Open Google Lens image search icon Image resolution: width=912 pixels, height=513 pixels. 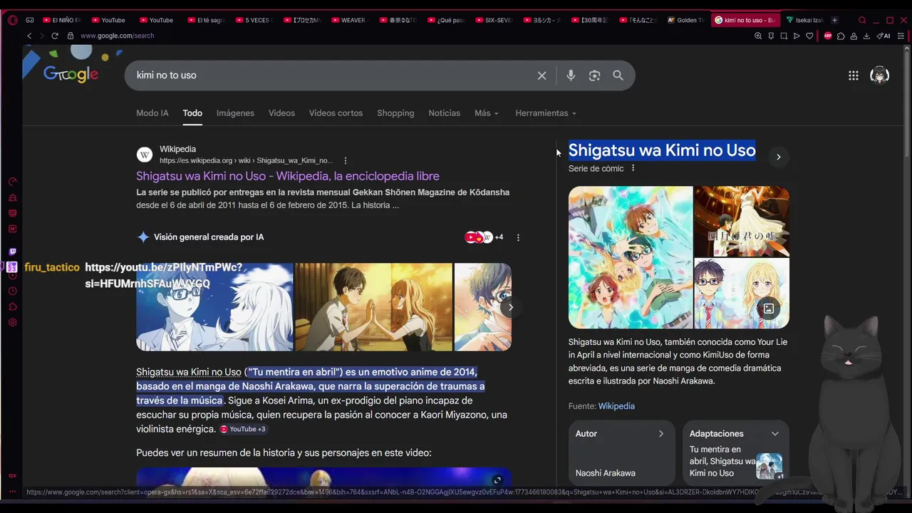coord(594,76)
